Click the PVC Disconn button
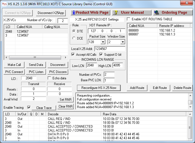 [x=58, y=72]
